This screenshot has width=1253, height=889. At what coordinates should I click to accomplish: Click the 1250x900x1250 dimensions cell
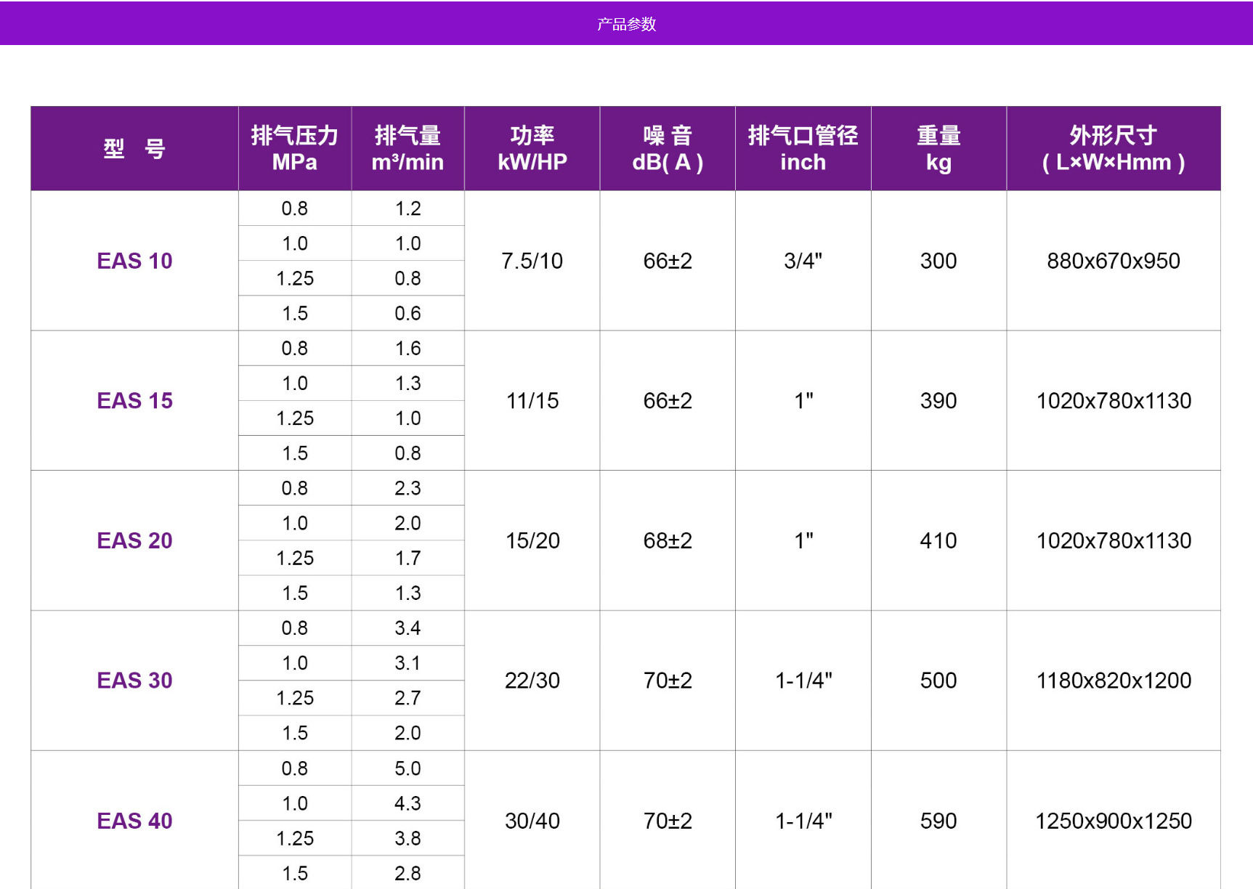coord(1114,821)
